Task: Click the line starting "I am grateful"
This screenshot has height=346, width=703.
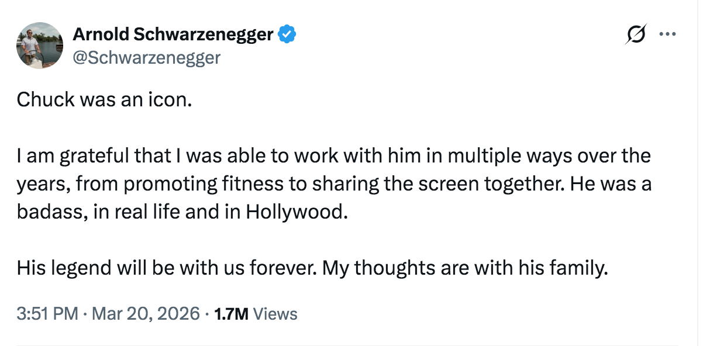Action: 333,156
